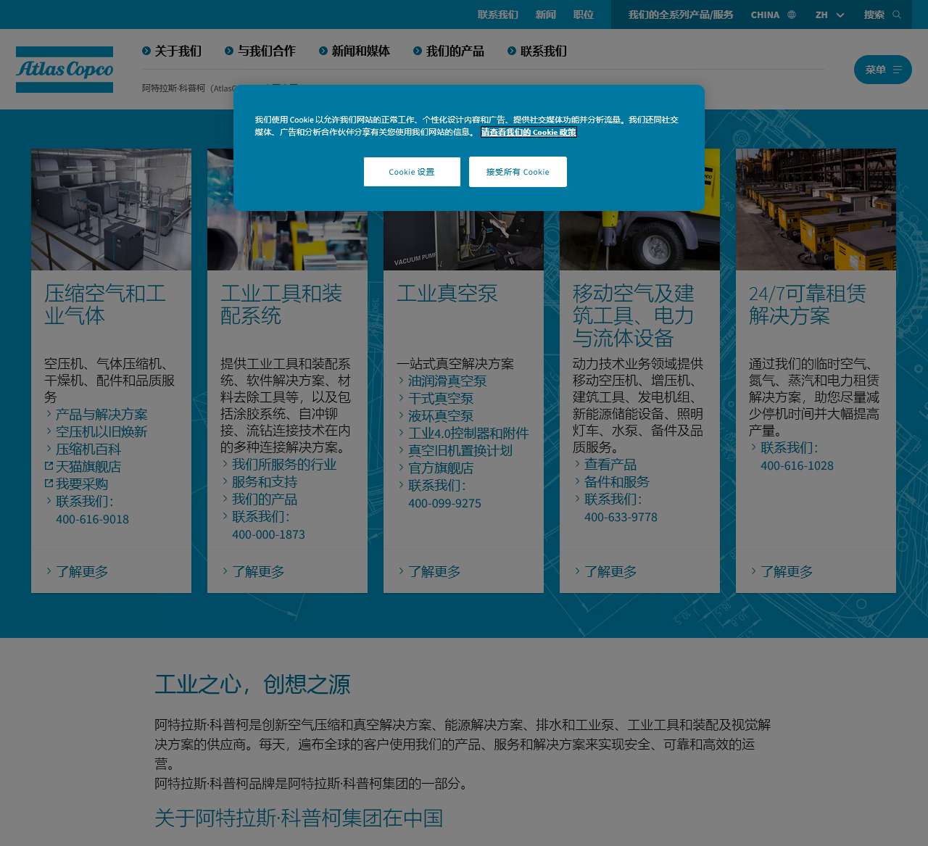Click the compressed air factory thumbnail

click(111, 210)
